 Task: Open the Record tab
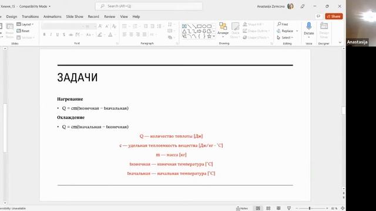pos(93,16)
